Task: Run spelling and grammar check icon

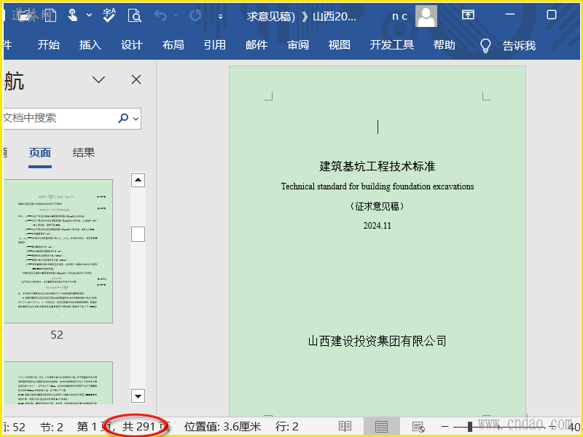Action: 109,15
